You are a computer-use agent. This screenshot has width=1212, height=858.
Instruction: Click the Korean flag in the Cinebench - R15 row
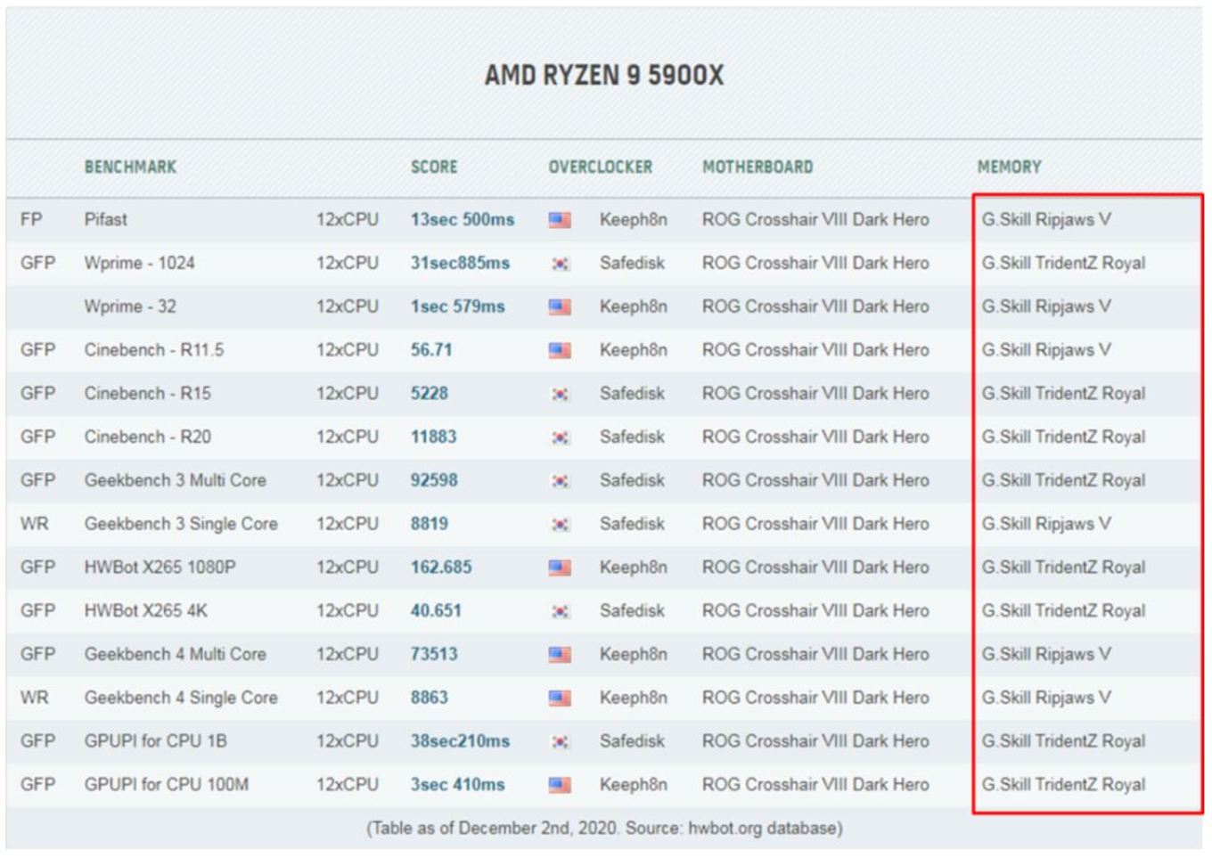(x=560, y=394)
